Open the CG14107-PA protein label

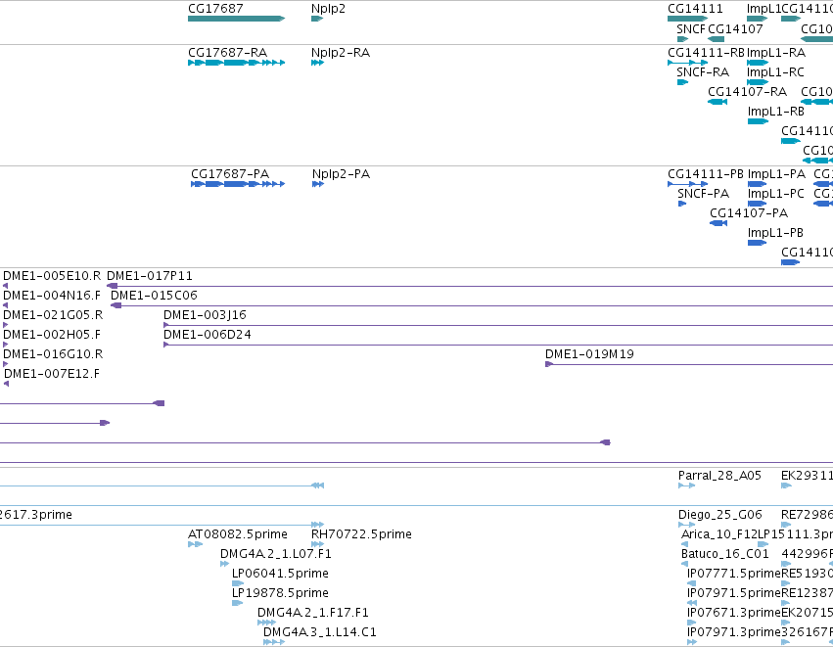(x=749, y=213)
